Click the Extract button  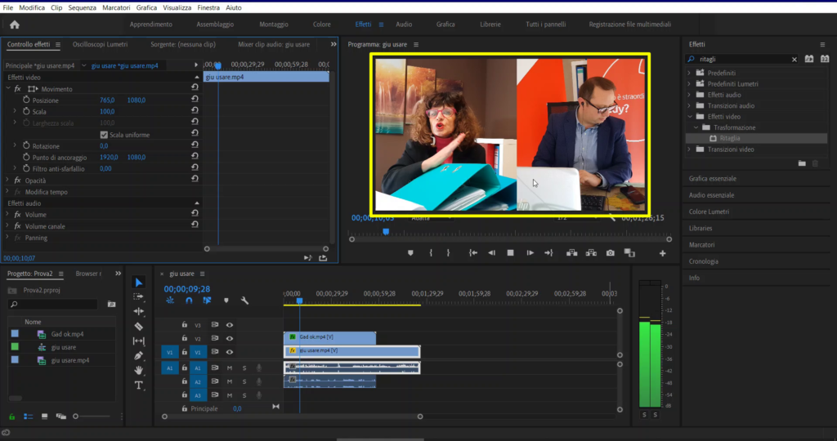(x=591, y=253)
